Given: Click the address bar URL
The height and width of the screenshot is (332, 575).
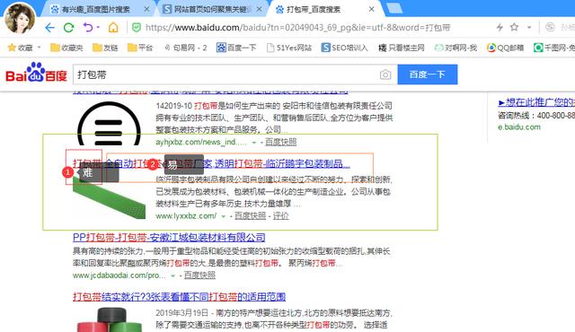Looking at the screenshot, I should point(297,28).
